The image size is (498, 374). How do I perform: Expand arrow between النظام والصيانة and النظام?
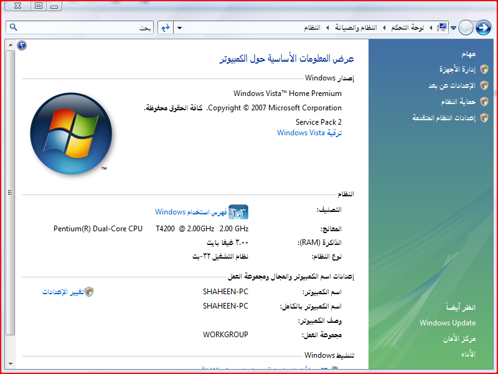click(327, 28)
